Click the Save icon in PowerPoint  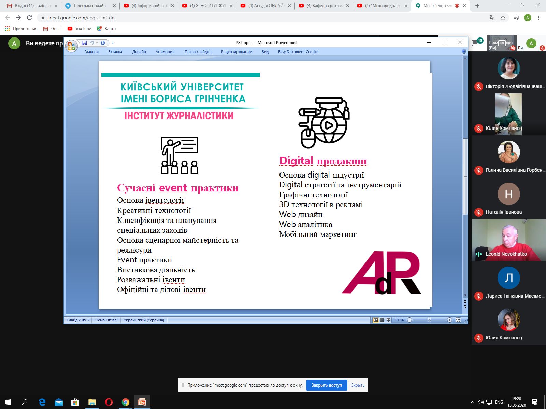(x=84, y=43)
